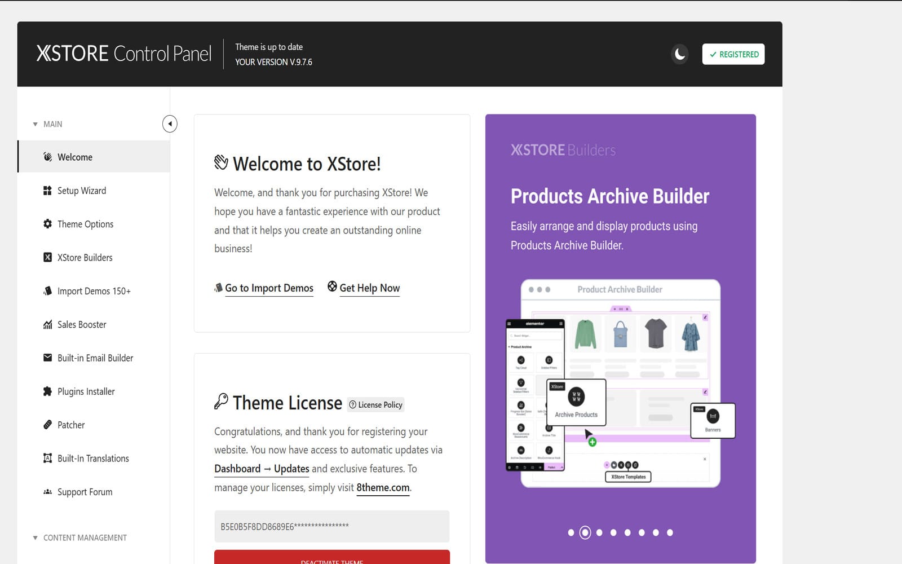Collapse the MAIN section triangle
902x564 pixels.
click(35, 124)
